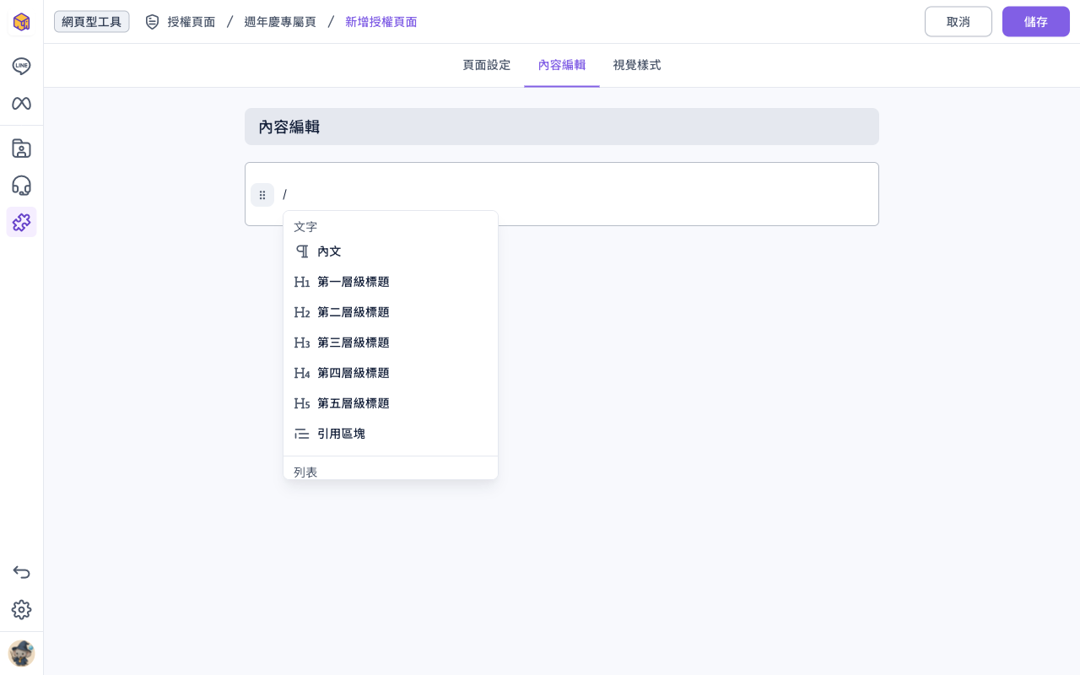
Task: Choose 內文 from the block menu
Action: pyautogui.click(x=391, y=251)
